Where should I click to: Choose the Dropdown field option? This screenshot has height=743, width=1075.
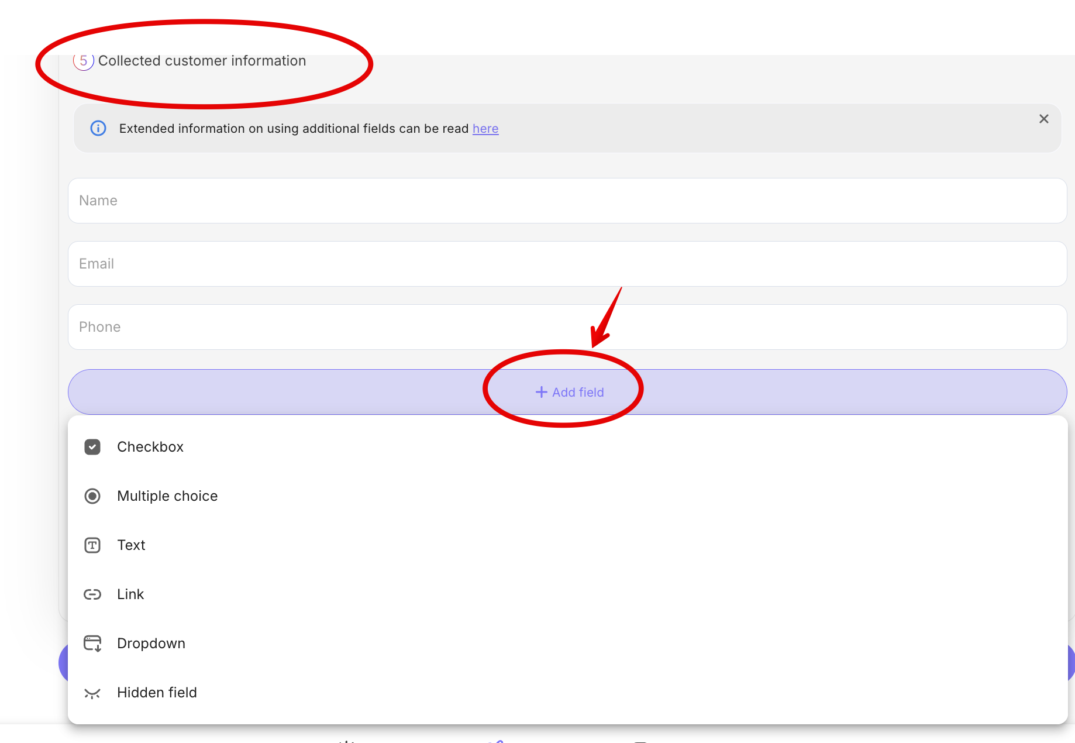[x=151, y=644]
